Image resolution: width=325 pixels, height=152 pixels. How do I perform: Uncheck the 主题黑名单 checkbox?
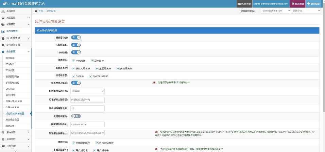coord(97,68)
